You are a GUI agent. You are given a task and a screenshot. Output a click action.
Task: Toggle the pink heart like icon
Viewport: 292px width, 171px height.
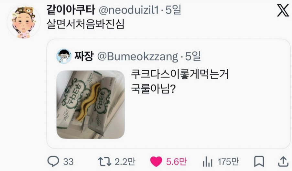click(156, 162)
